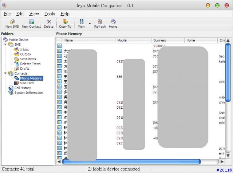Click the Mobile Device icon
Image resolution: width=233 pixels, height=173 pixels.
[5, 40]
